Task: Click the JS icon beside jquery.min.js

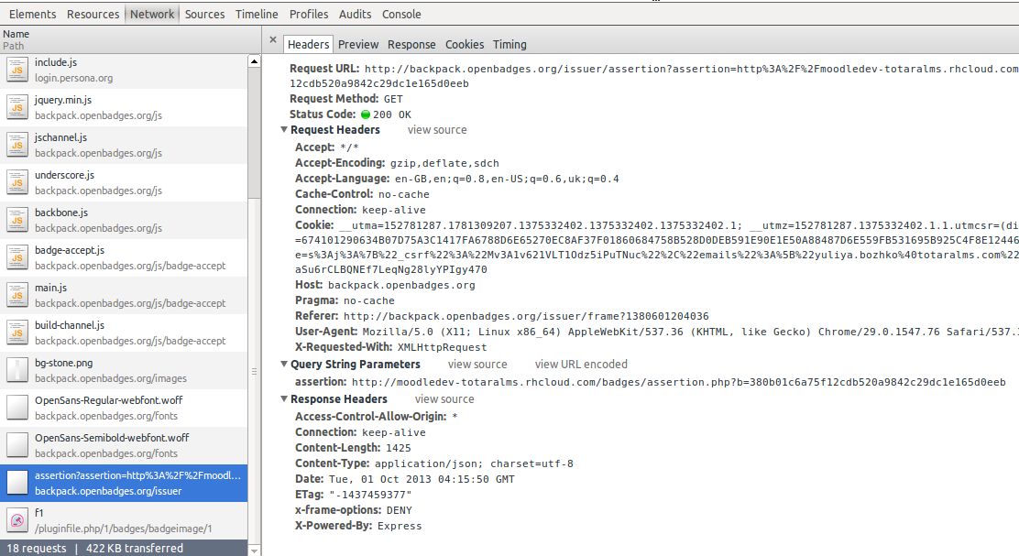Action: [17, 108]
